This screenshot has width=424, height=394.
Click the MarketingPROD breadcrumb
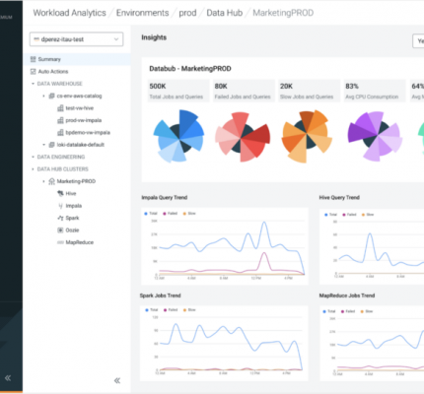[283, 13]
